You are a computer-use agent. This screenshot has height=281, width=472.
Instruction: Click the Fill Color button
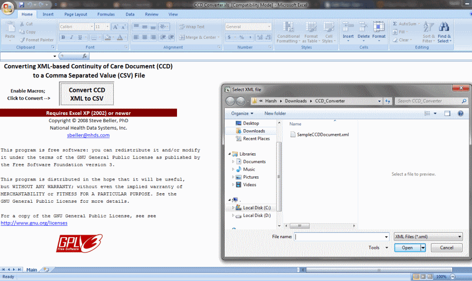coord(107,37)
